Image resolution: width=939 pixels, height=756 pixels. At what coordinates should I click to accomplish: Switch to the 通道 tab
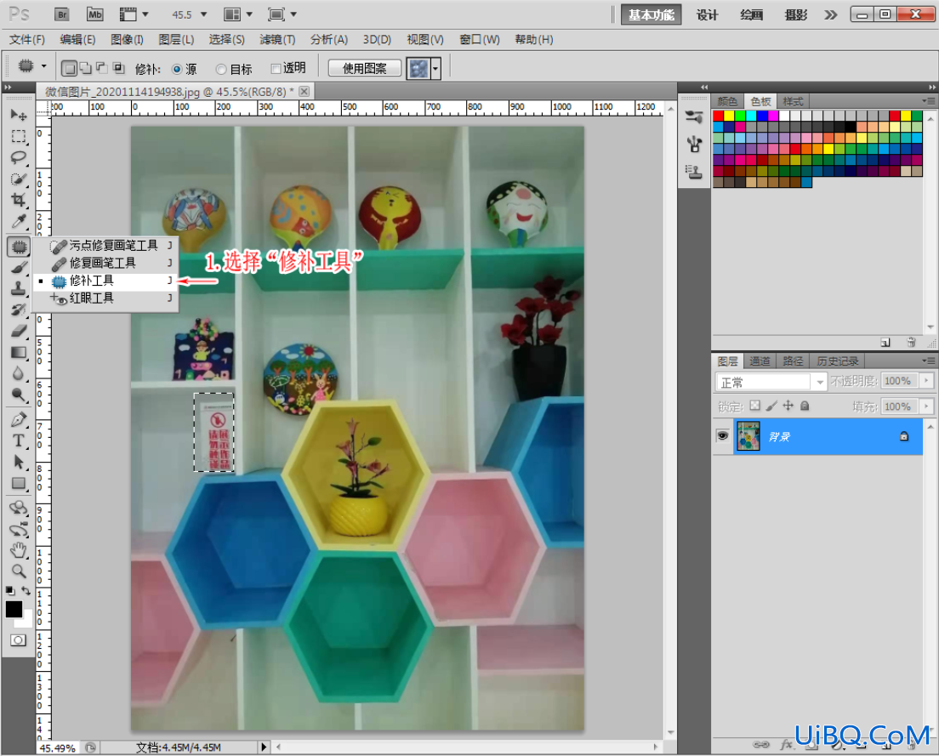[760, 361]
